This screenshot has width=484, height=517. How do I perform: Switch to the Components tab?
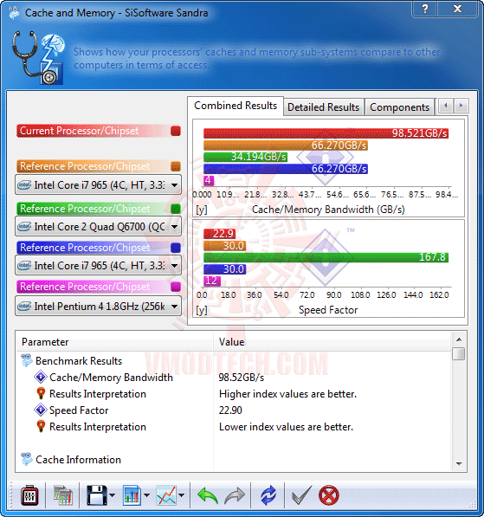pyautogui.click(x=399, y=107)
